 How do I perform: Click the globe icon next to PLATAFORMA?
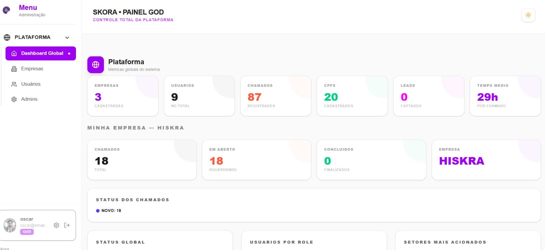pos(7,37)
